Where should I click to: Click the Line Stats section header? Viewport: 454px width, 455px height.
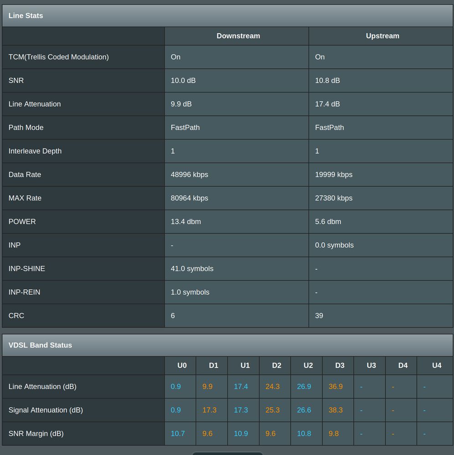26,15
